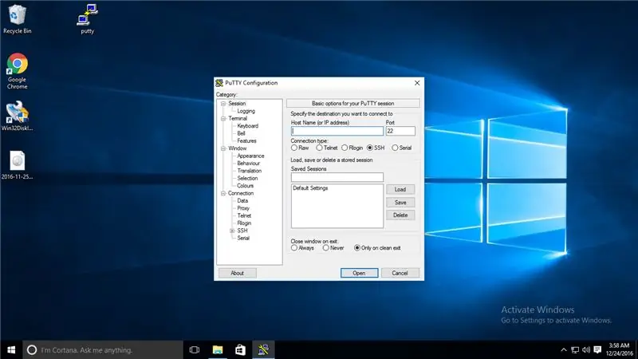Screen dimensions: 638x359
Task: Open File Explorer from the taskbar
Action: [218, 349]
